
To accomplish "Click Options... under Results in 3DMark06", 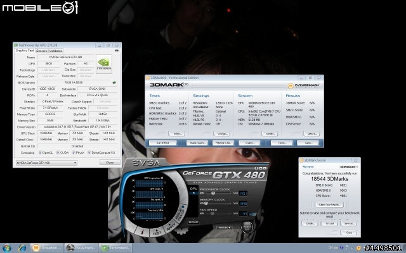I will pos(311,133).
